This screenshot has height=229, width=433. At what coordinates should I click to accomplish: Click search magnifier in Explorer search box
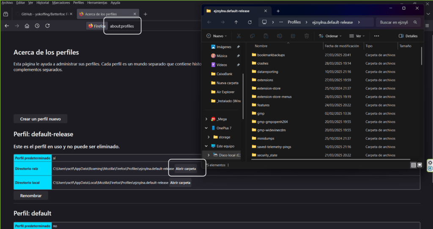click(415, 22)
